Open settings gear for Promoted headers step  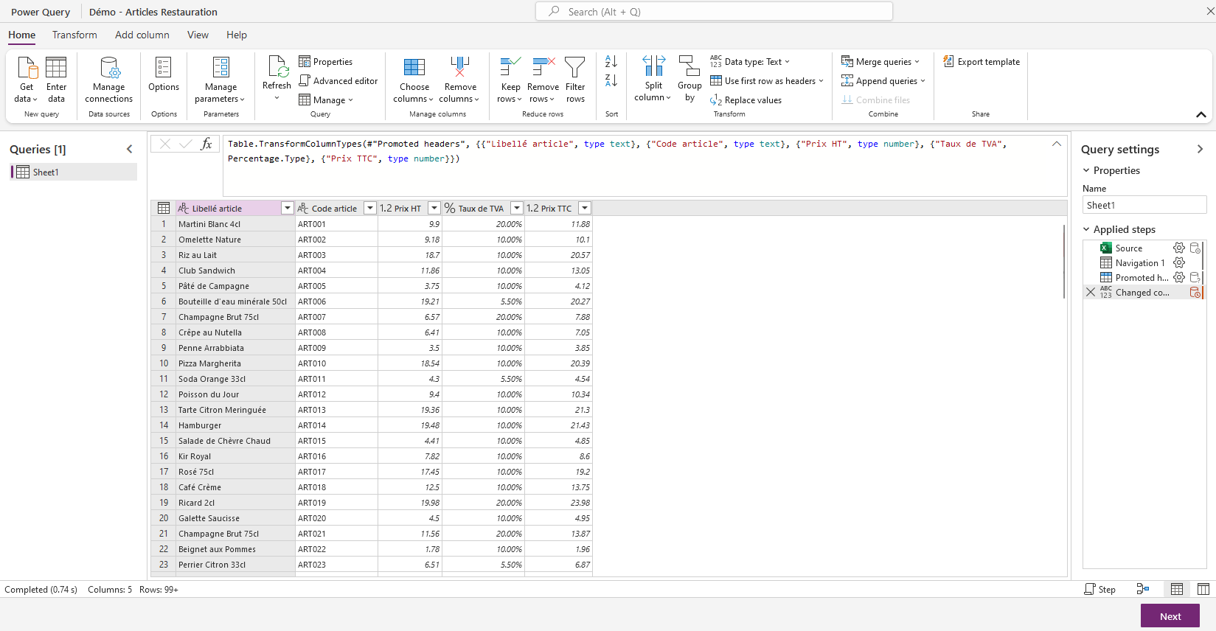(x=1179, y=278)
